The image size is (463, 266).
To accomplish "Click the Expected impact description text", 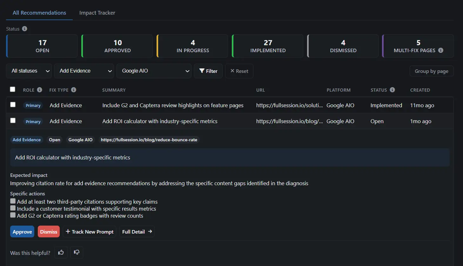I will [159, 183].
